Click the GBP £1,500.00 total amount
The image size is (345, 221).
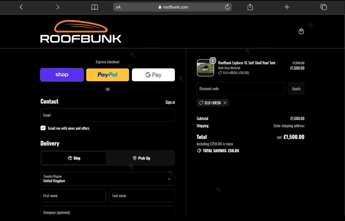pos(291,137)
